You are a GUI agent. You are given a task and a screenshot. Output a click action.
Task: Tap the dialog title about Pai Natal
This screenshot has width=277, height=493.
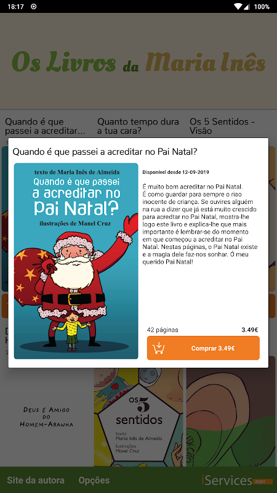tap(105, 152)
